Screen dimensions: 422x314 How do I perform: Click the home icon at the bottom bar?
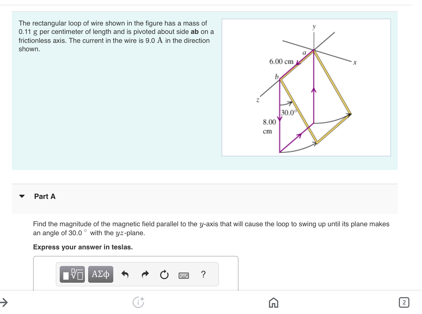[274, 303]
